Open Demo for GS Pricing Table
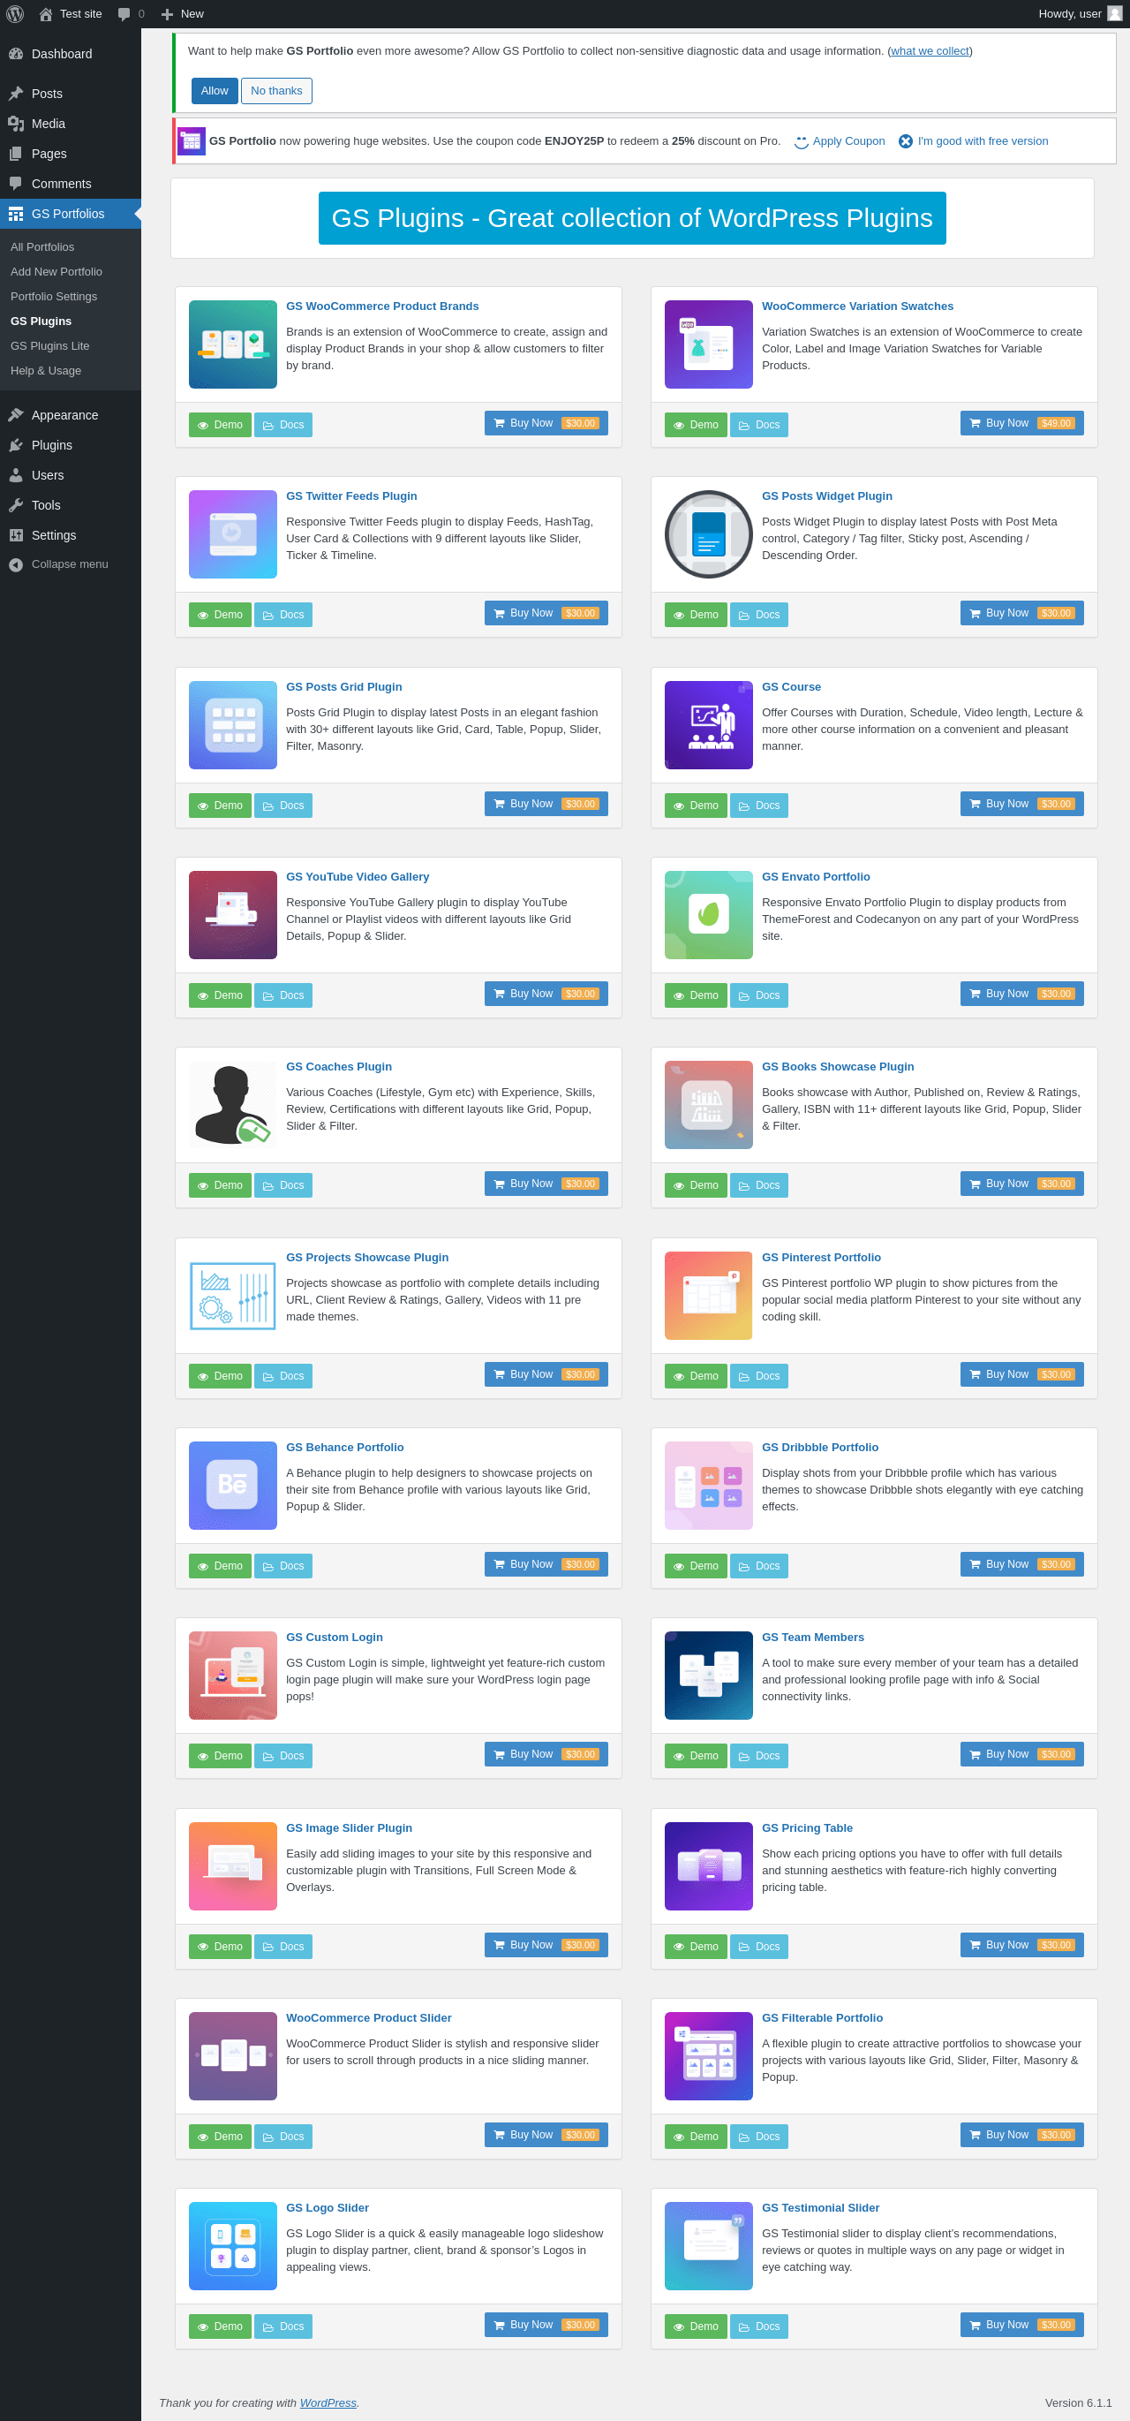Viewport: 1130px width, 2421px height. tap(695, 1946)
